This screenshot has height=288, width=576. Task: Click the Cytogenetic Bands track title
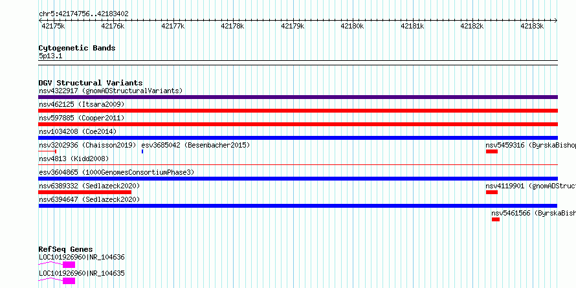coord(77,48)
